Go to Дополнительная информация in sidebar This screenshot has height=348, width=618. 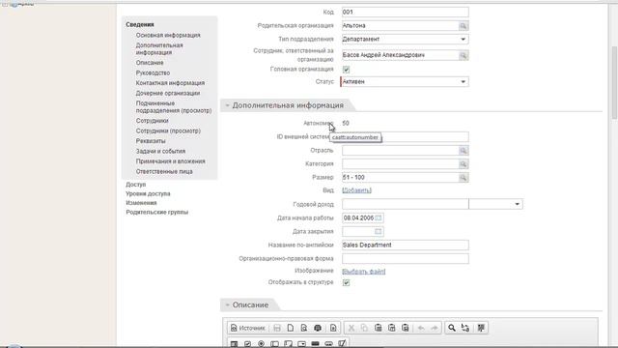tap(159, 49)
